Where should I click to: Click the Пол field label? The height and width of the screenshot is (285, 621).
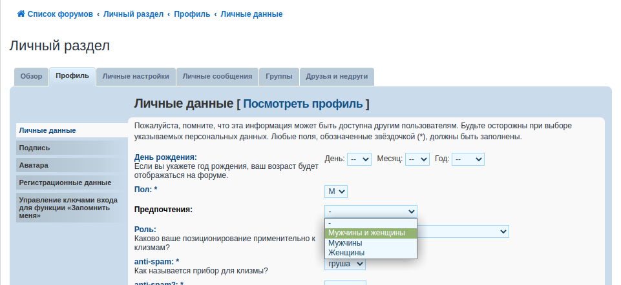click(x=146, y=190)
